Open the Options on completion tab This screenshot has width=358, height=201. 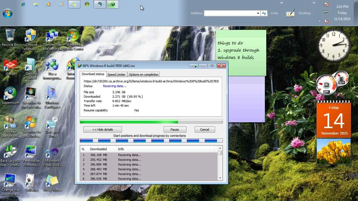click(x=143, y=75)
